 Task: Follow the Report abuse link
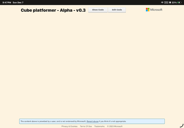pyautogui.click(x=93, y=121)
